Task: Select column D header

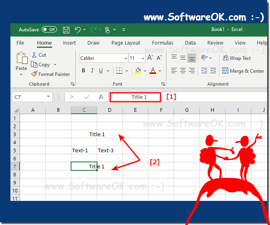Action: pyautogui.click(x=110, y=110)
